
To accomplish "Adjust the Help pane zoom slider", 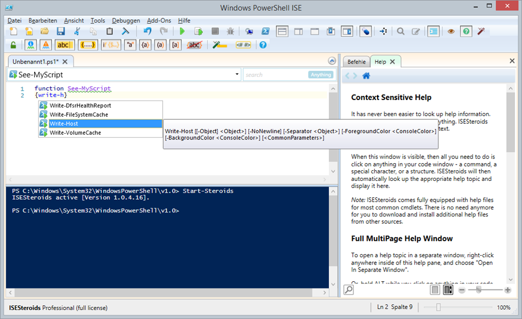I will (x=479, y=290).
